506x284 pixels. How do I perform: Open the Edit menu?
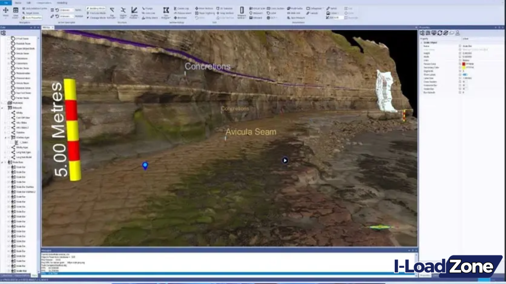coord(29,3)
